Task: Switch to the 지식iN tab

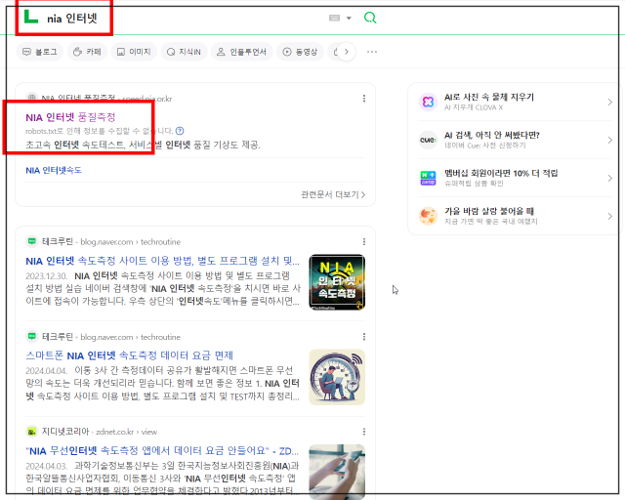Action: pyautogui.click(x=184, y=52)
